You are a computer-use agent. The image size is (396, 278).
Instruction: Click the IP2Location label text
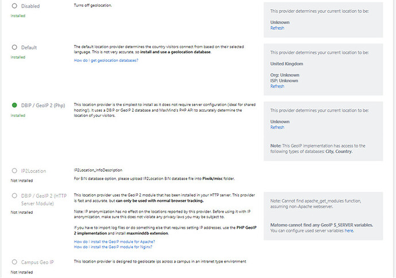(x=33, y=171)
